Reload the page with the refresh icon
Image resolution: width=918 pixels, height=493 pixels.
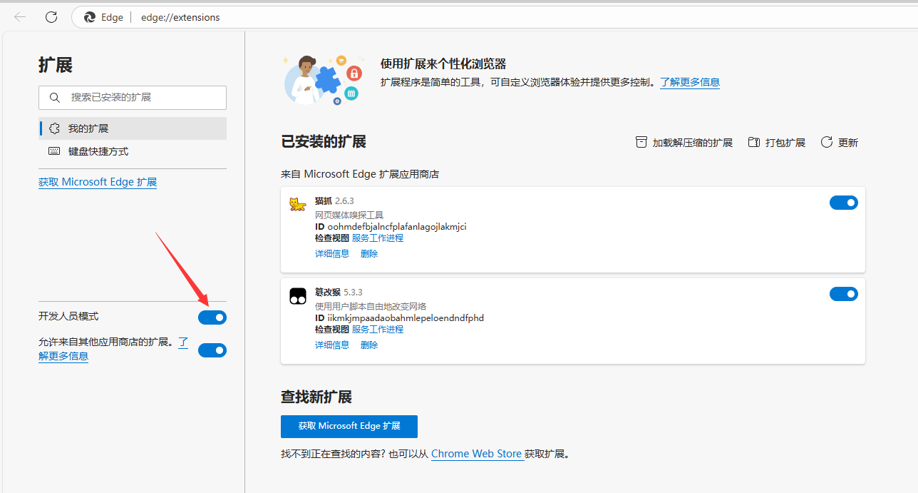(x=51, y=17)
